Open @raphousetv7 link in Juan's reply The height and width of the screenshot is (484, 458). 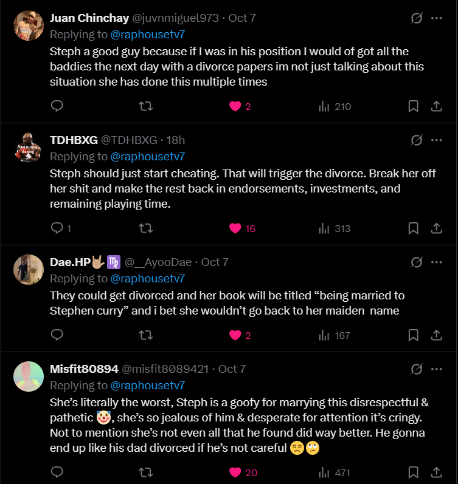point(147,35)
